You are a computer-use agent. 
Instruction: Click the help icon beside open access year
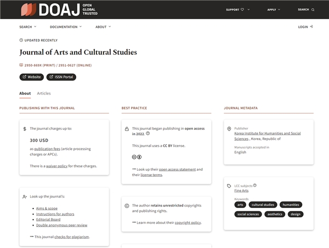click(148, 133)
